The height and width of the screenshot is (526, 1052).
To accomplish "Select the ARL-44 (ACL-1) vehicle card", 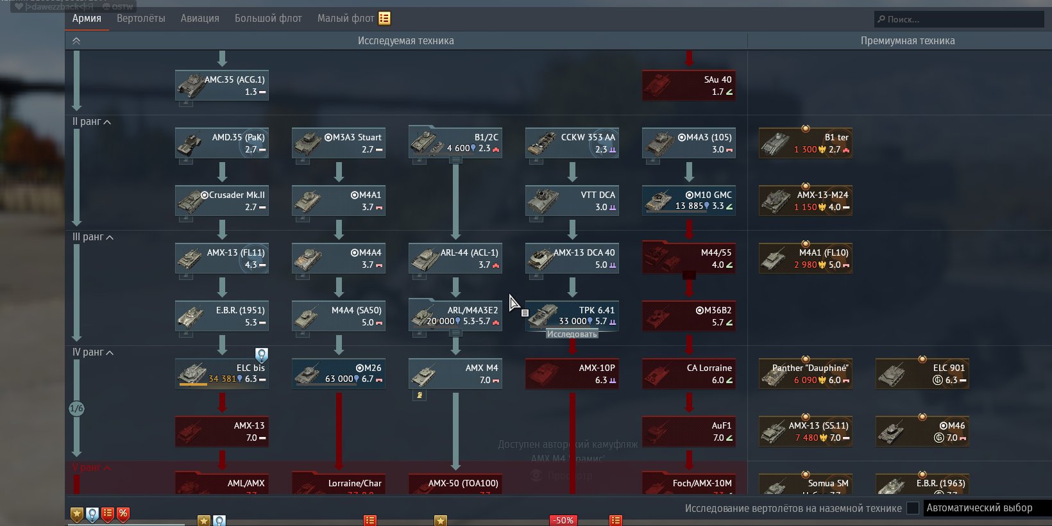I will pyautogui.click(x=455, y=258).
